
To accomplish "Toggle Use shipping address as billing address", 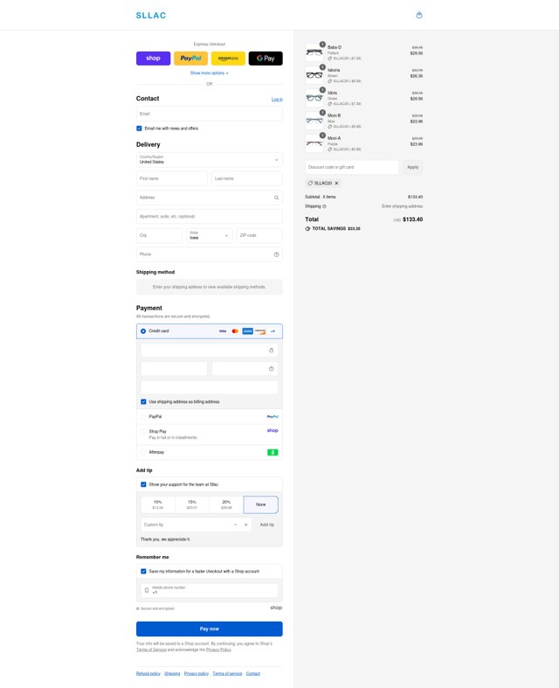I will click(x=143, y=401).
